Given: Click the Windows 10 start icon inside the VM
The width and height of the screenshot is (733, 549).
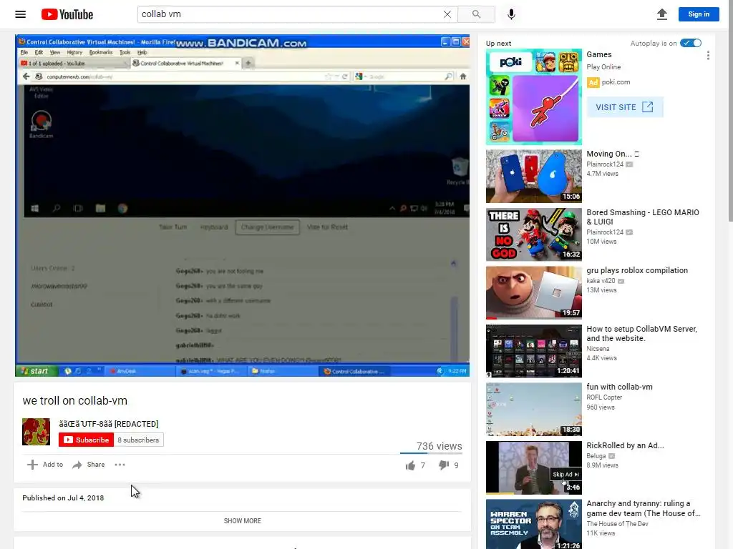Looking at the screenshot, I should tap(35, 209).
